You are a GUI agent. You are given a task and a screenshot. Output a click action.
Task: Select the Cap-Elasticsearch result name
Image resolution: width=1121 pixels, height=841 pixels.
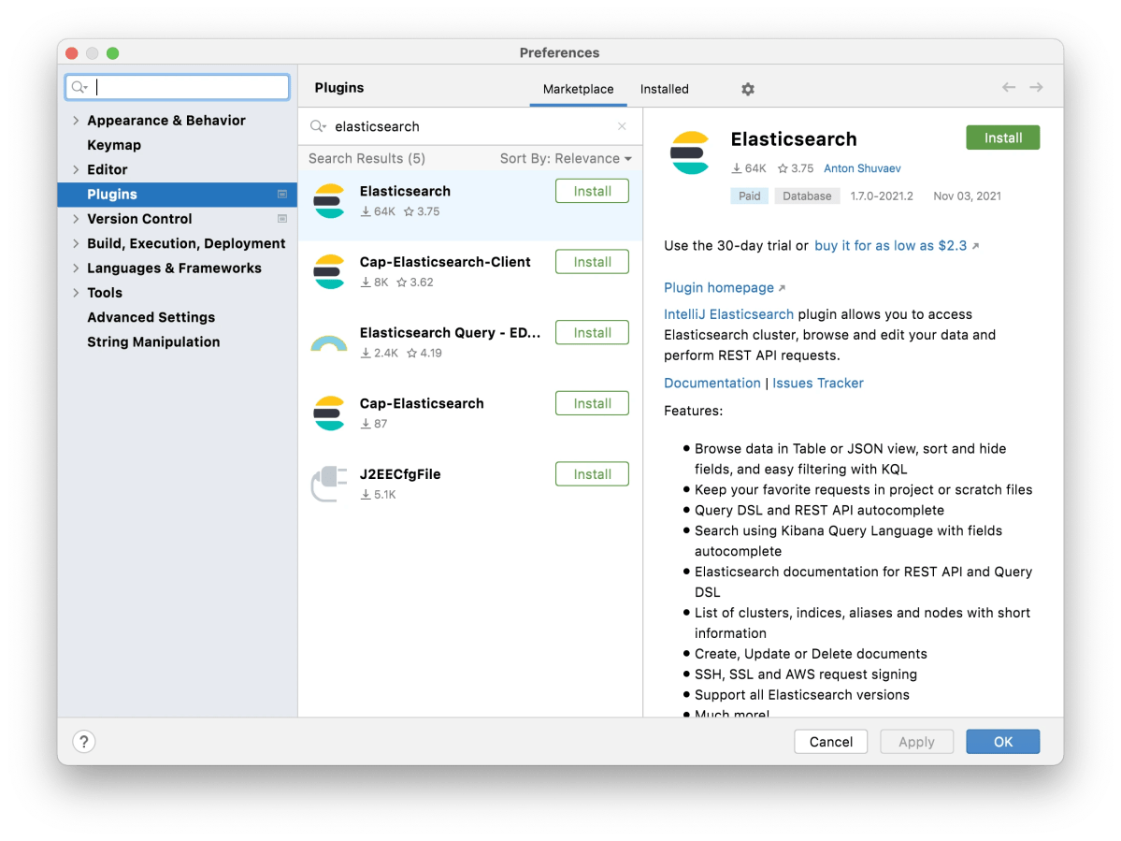(x=421, y=404)
